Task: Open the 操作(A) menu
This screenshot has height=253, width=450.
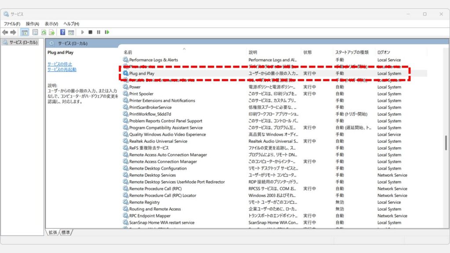Action: click(32, 24)
